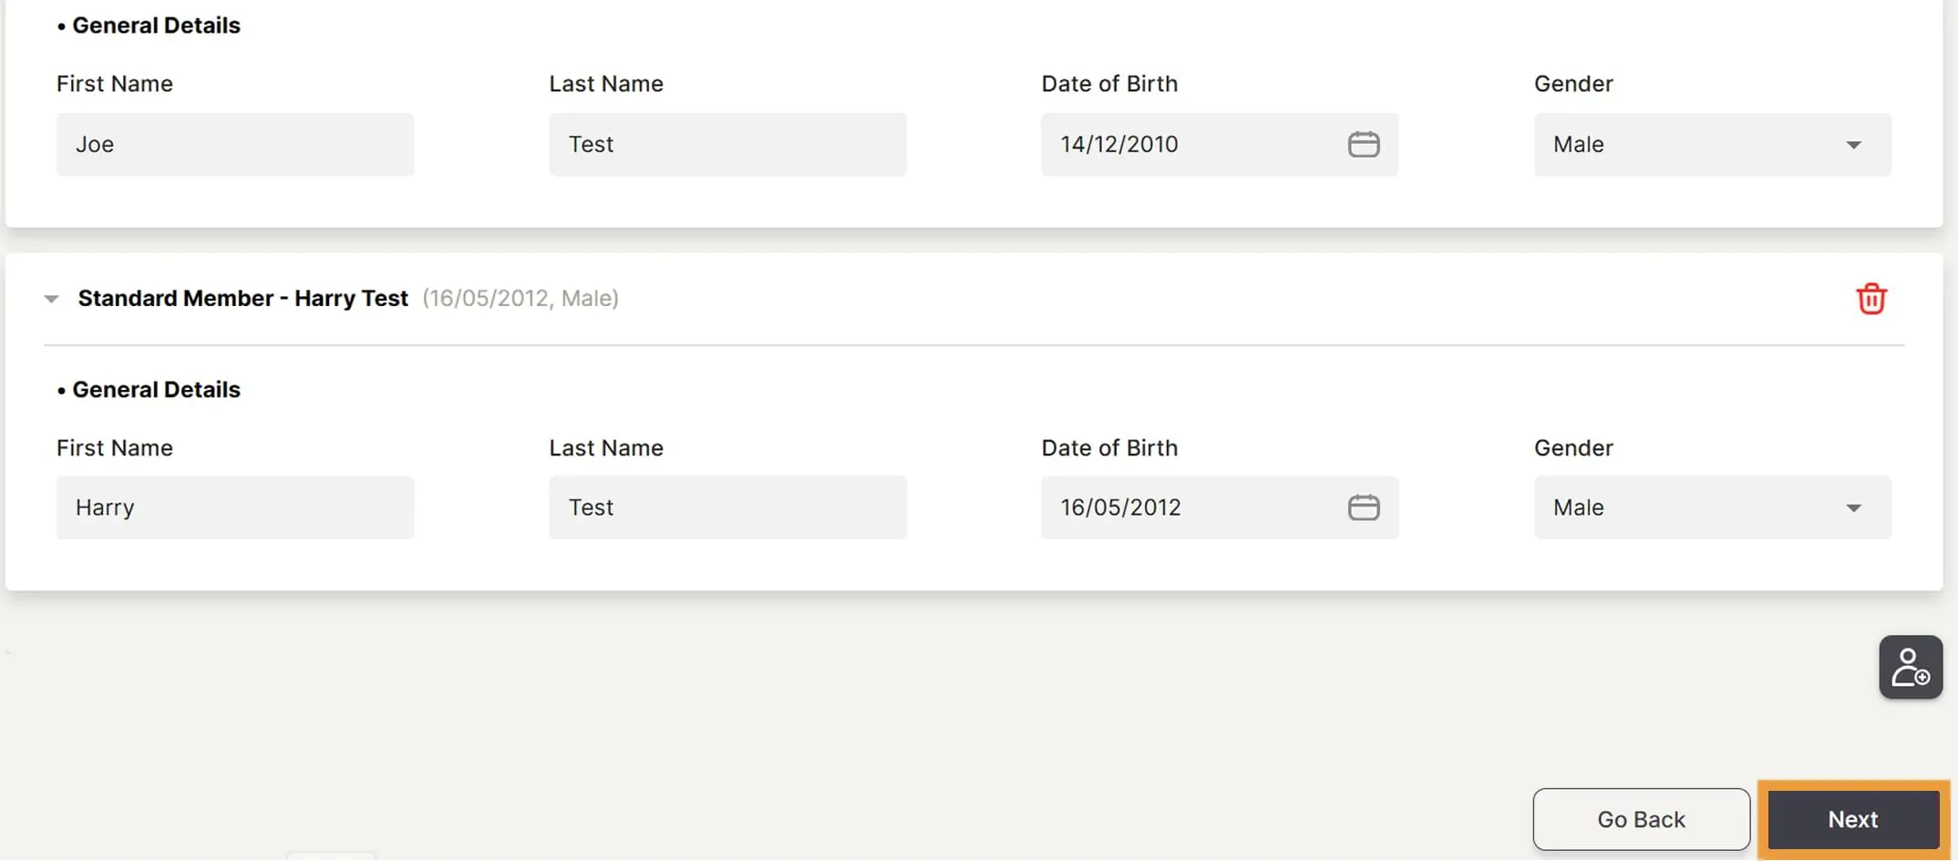Image resolution: width=1958 pixels, height=861 pixels.
Task: Click the date text 16/05/2012 in field
Action: (x=1120, y=507)
